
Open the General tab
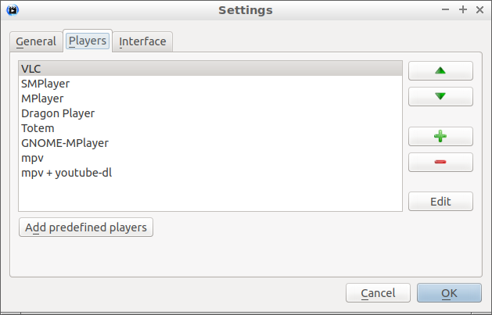click(x=36, y=41)
